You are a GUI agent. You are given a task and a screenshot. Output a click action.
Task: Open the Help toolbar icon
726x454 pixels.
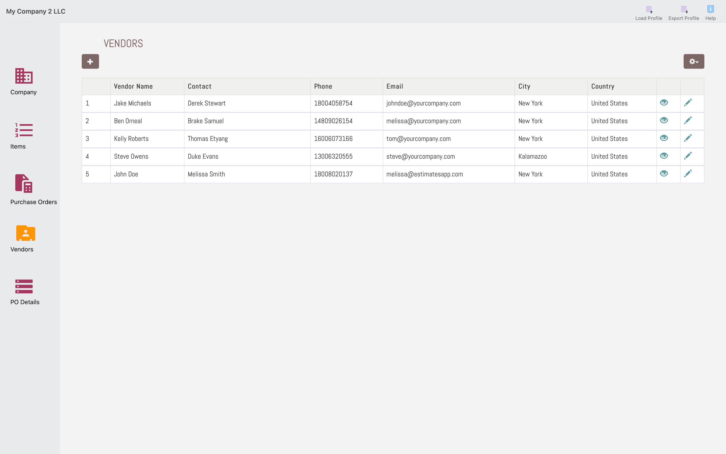point(710,9)
